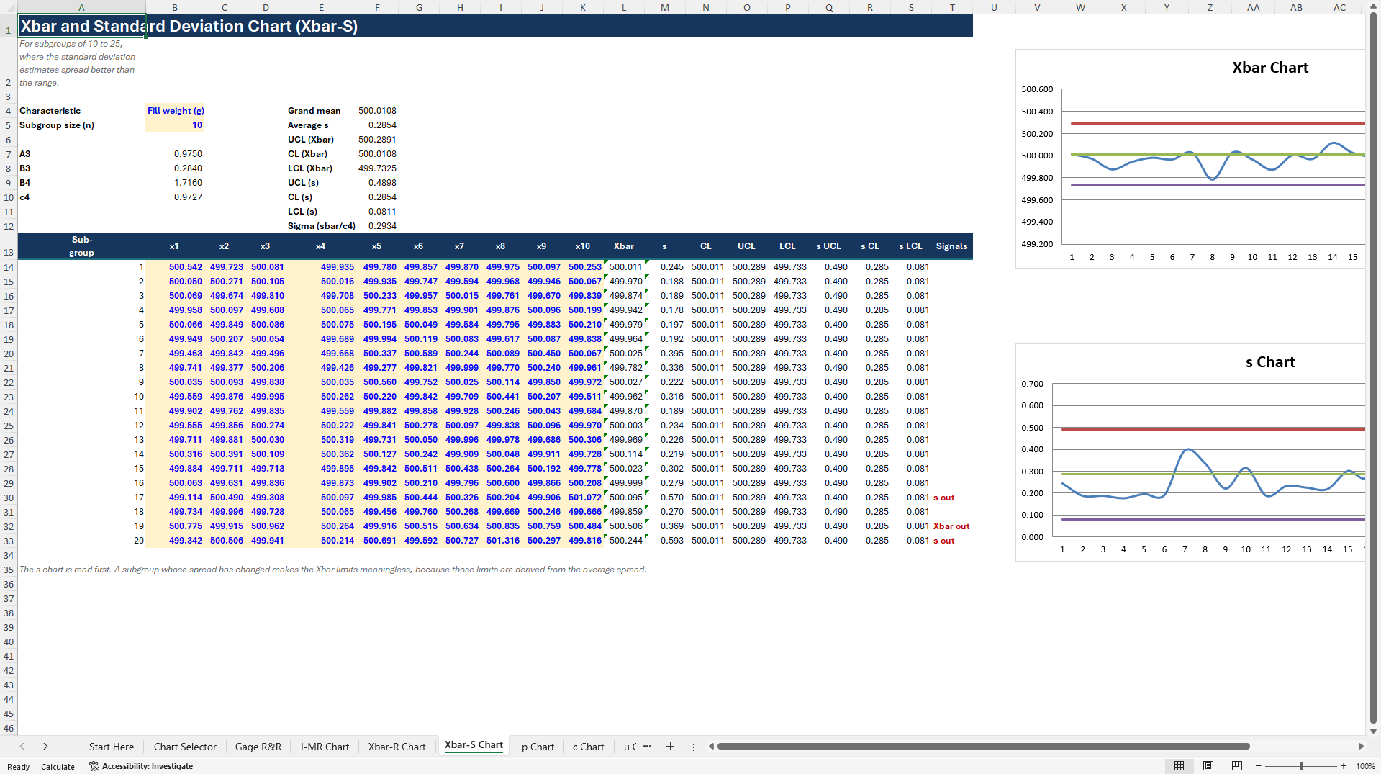This screenshot has height=774, width=1381.
Task: Switch to Page Layout view
Action: click(x=1208, y=766)
